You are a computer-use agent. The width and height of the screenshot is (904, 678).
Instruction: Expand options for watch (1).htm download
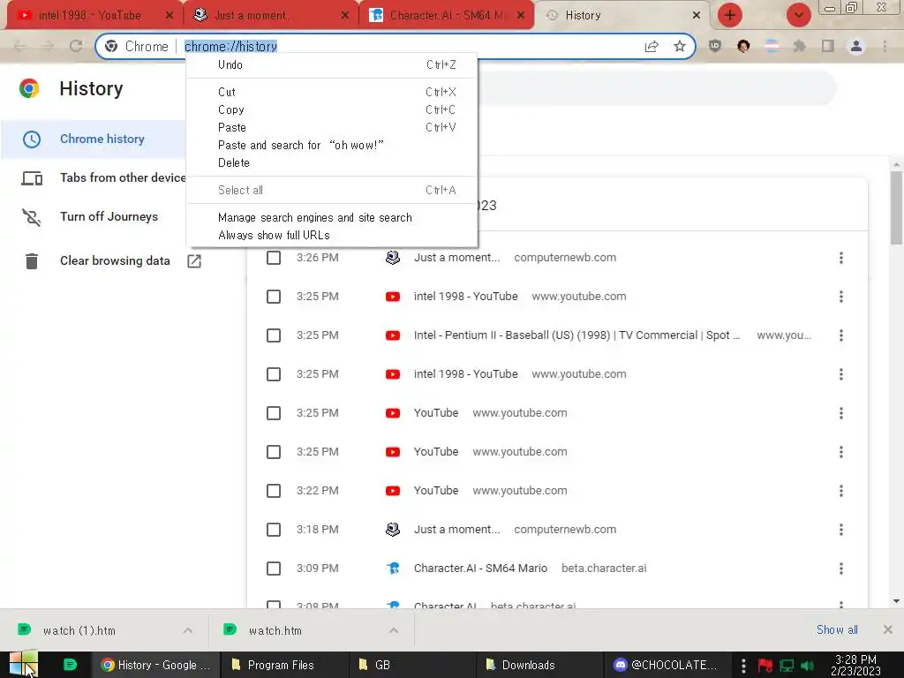coord(188,630)
